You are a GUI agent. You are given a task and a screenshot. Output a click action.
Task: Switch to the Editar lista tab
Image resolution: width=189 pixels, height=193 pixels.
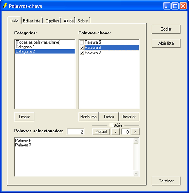click(32, 21)
